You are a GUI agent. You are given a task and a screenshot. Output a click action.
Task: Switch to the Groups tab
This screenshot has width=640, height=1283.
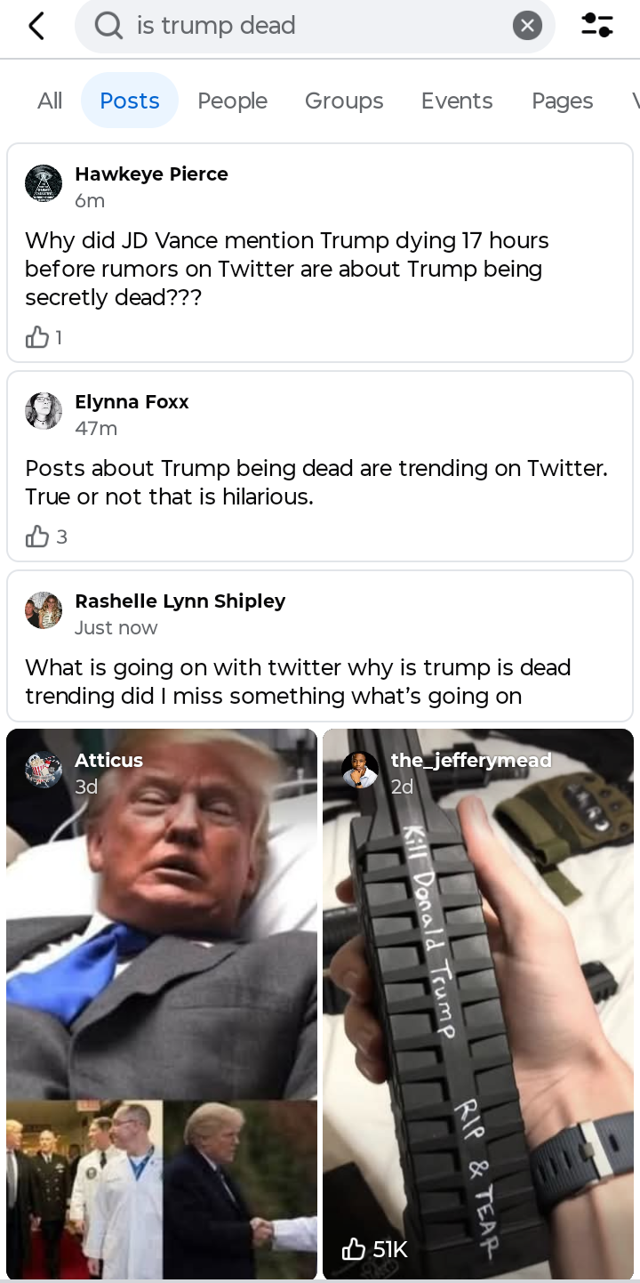coord(344,101)
